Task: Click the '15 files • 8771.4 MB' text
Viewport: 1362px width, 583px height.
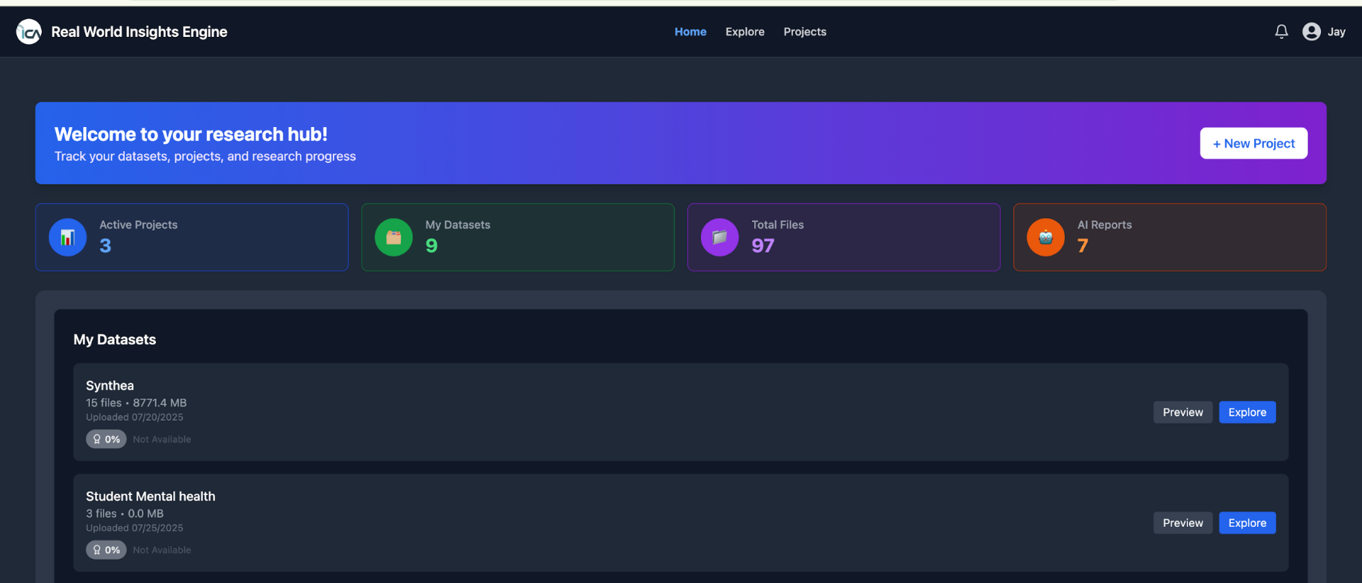Action: (x=136, y=403)
